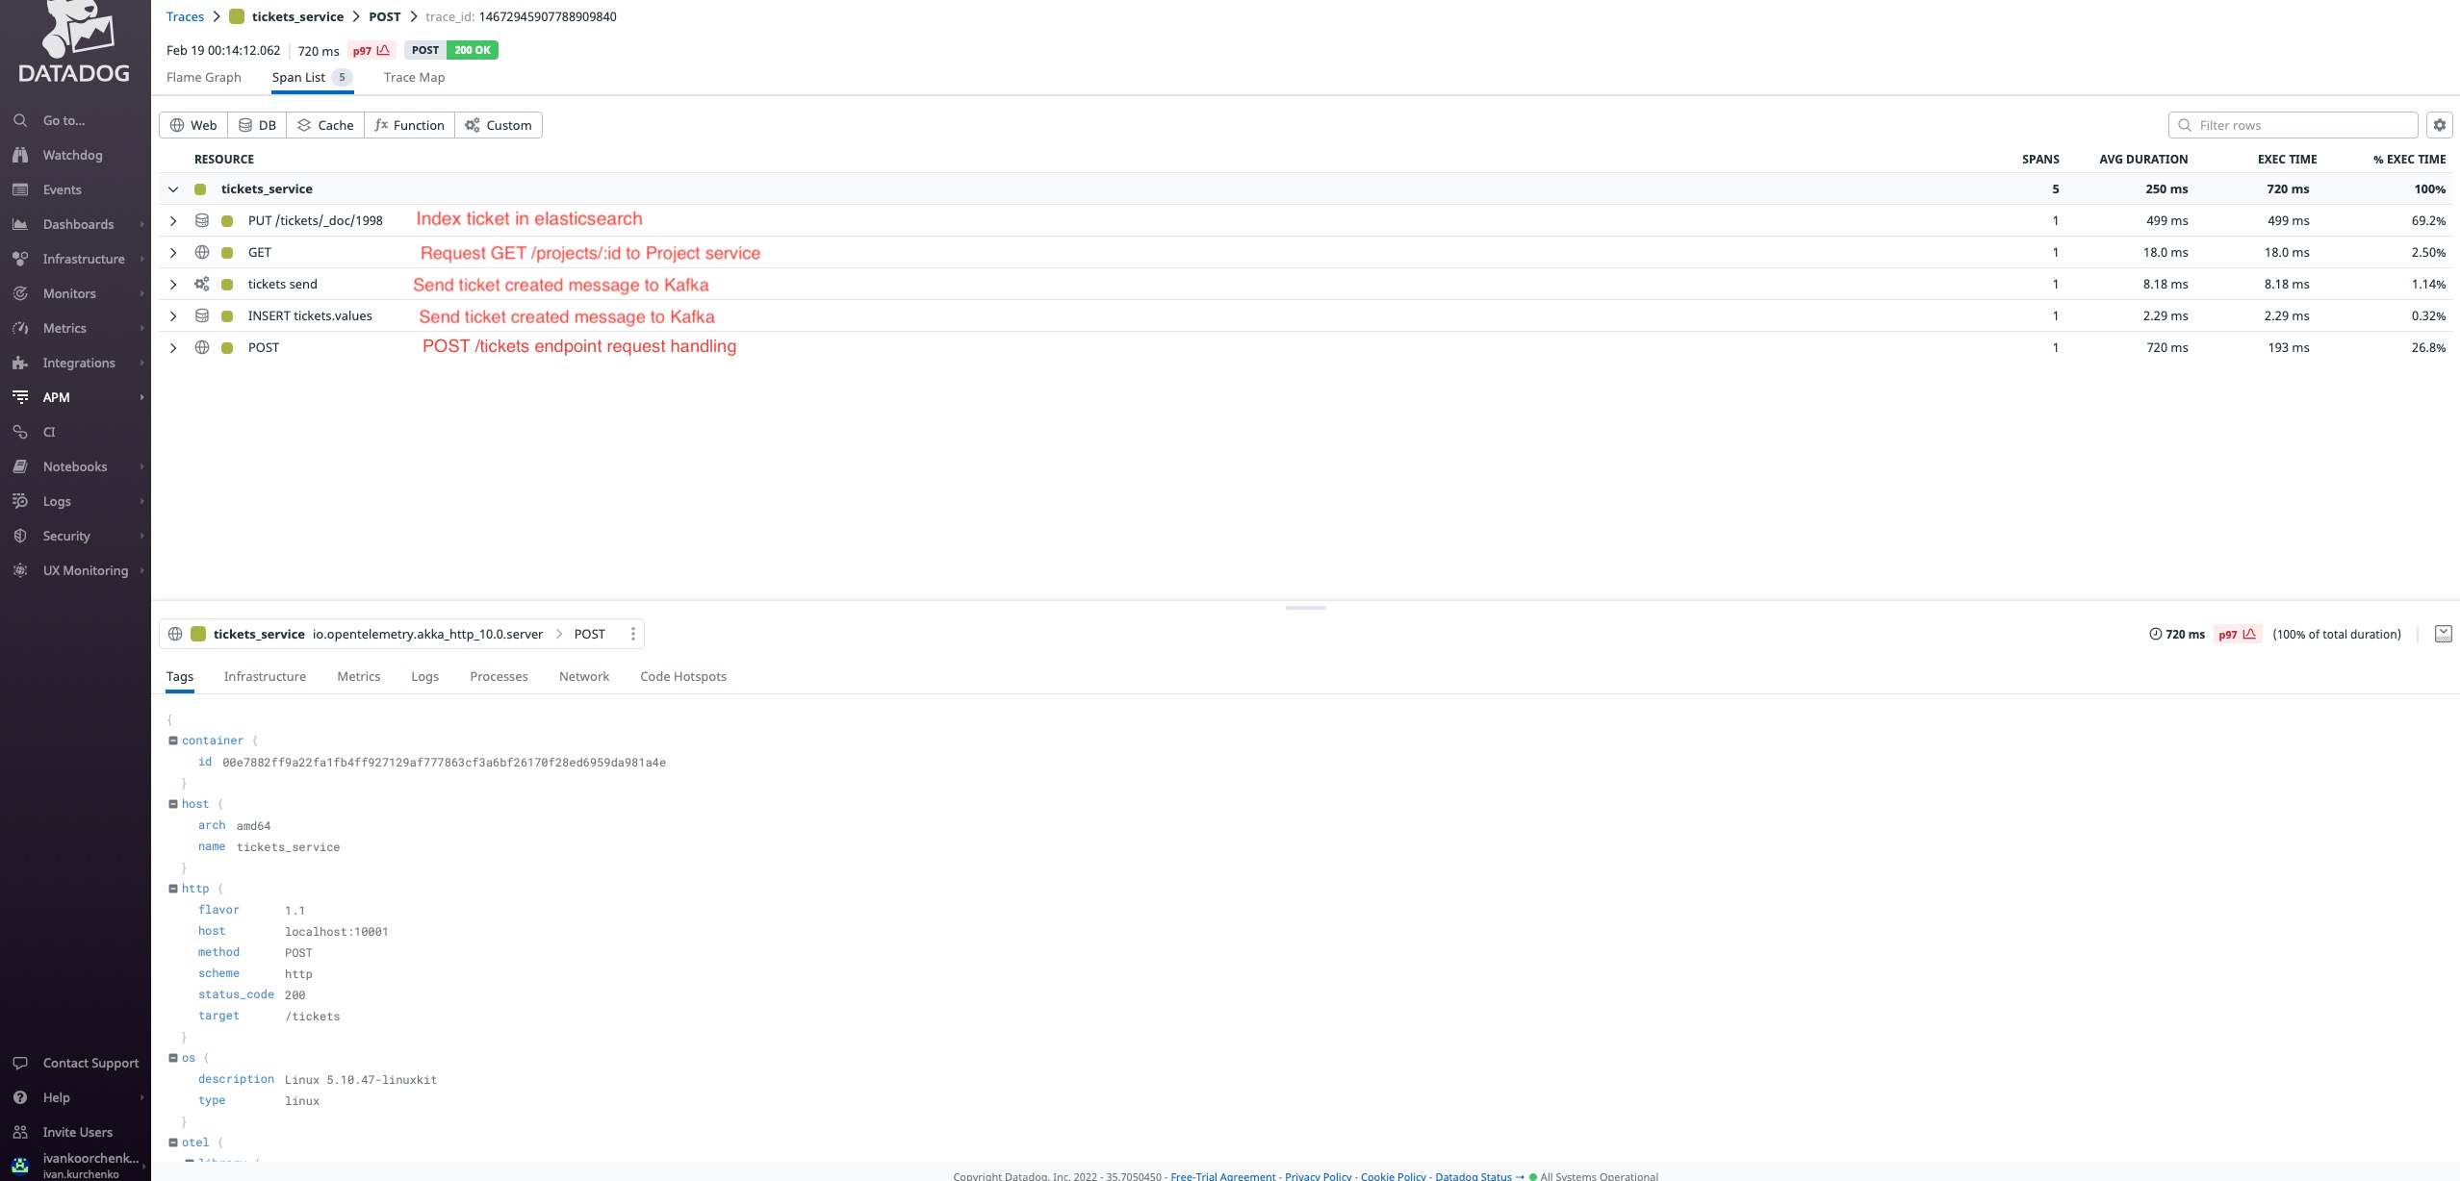Open Watchdog binoculars icon
Viewport: 2460px width, 1181px height.
click(x=20, y=155)
